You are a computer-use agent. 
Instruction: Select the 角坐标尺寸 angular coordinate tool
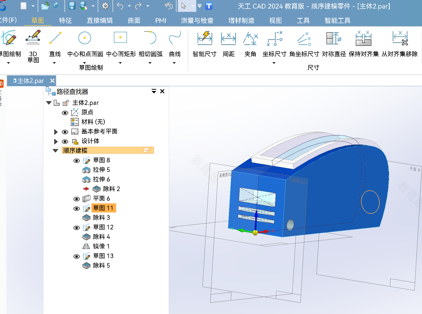(304, 43)
